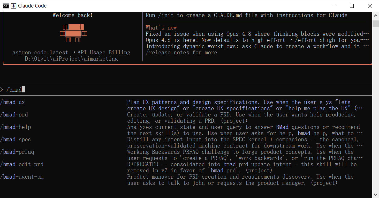379x198 pixels.
Task: Click the Opus 4.8 thinking blocks fix line
Action: 257,34
